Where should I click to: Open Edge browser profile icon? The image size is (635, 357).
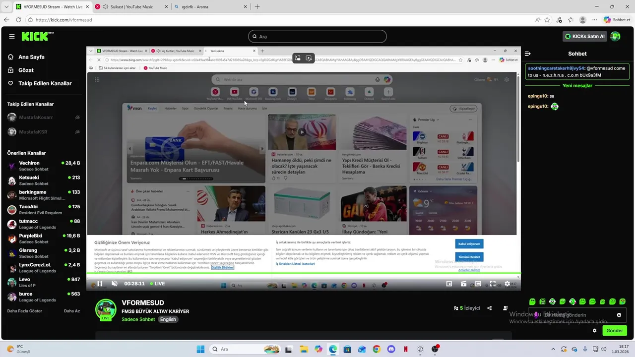(583, 20)
